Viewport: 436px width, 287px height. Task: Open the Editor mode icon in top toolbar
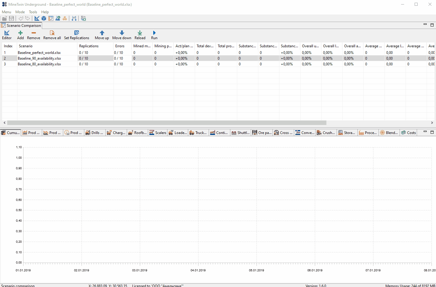point(37,18)
